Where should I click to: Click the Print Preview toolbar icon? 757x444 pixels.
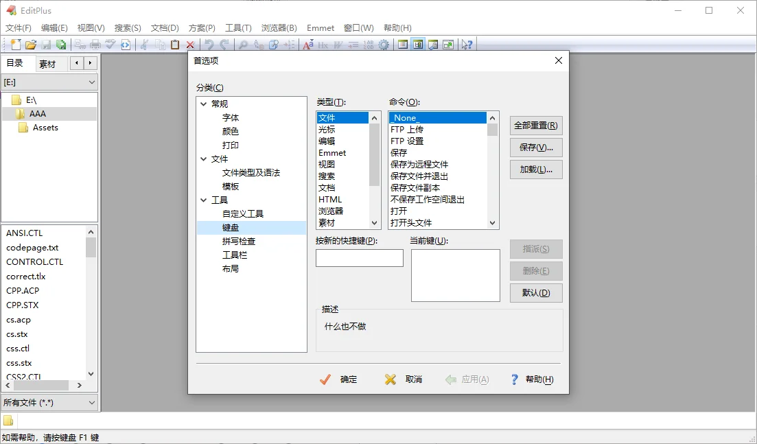pos(80,45)
